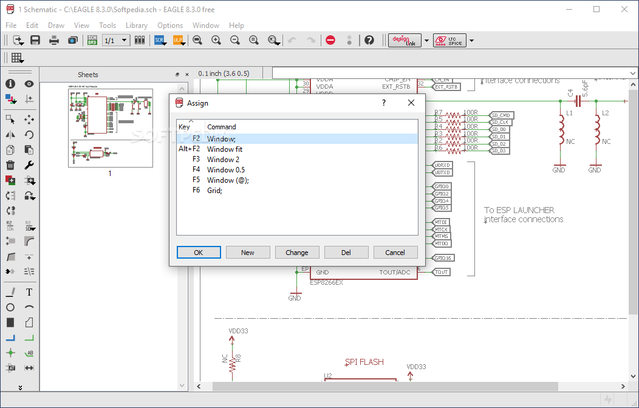This screenshot has height=408, width=639.
Task: Expand more tools at bottom of left toolbar
Action: pyautogui.click(x=20, y=387)
